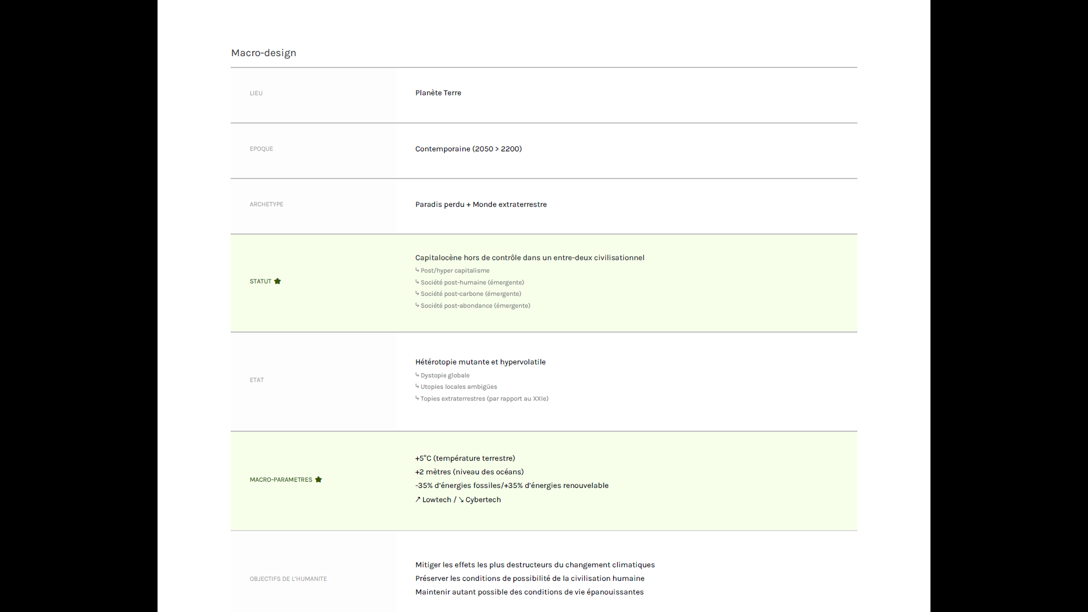The height and width of the screenshot is (612, 1088).
Task: Click Contemporaine (2050 > 2200) value
Action: tap(468, 148)
